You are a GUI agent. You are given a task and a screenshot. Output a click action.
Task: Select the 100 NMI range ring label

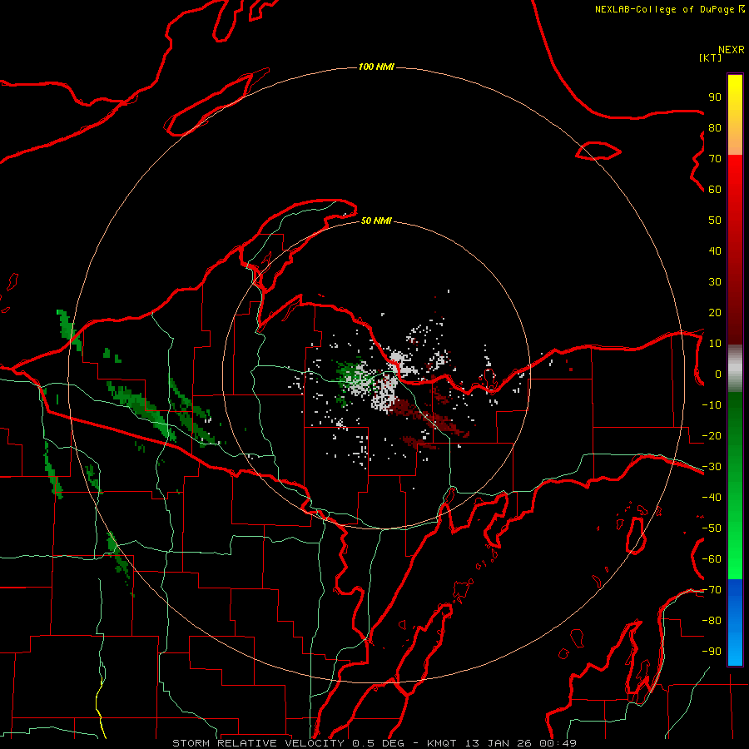click(x=376, y=67)
